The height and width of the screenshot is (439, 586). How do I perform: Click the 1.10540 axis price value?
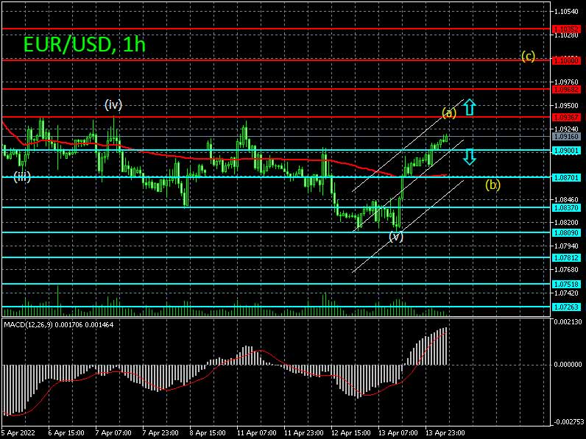567,12
